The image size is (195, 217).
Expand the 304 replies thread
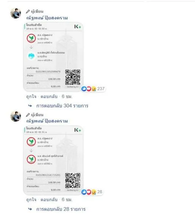coord(62,106)
